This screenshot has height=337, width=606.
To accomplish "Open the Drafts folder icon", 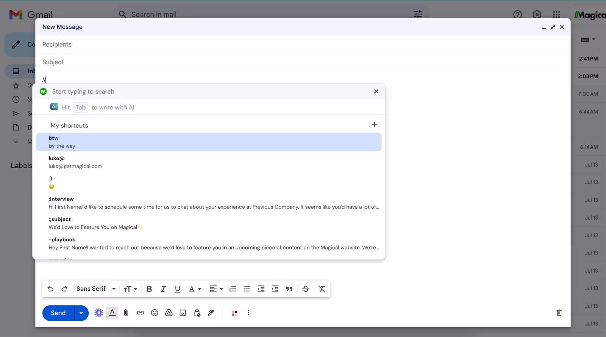I will click(16, 128).
